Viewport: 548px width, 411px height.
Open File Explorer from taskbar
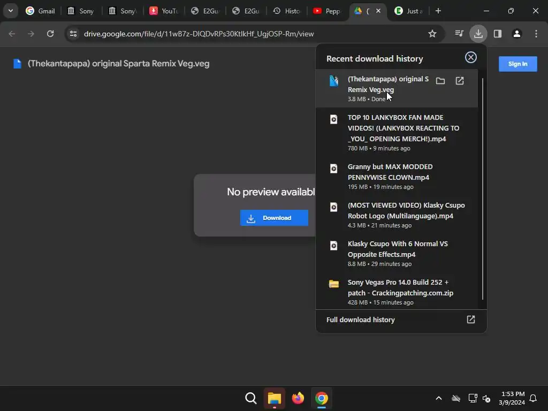point(275,398)
